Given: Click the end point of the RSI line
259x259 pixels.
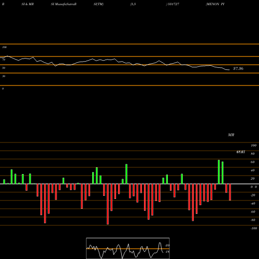Looking at the screenshot, I should click(x=229, y=70).
